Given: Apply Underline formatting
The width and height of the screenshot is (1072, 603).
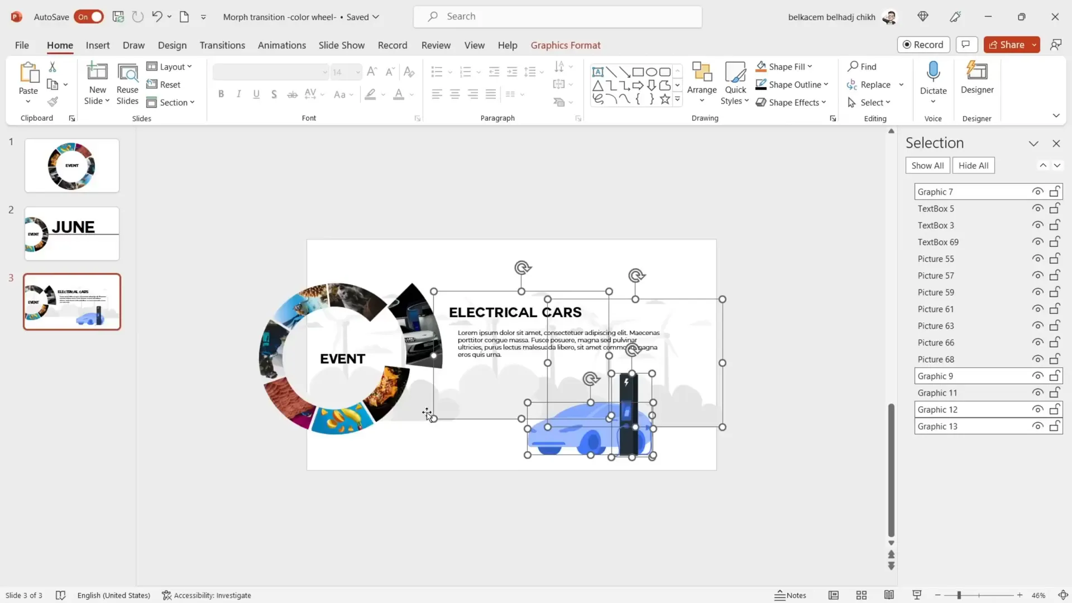Looking at the screenshot, I should 256,94.
